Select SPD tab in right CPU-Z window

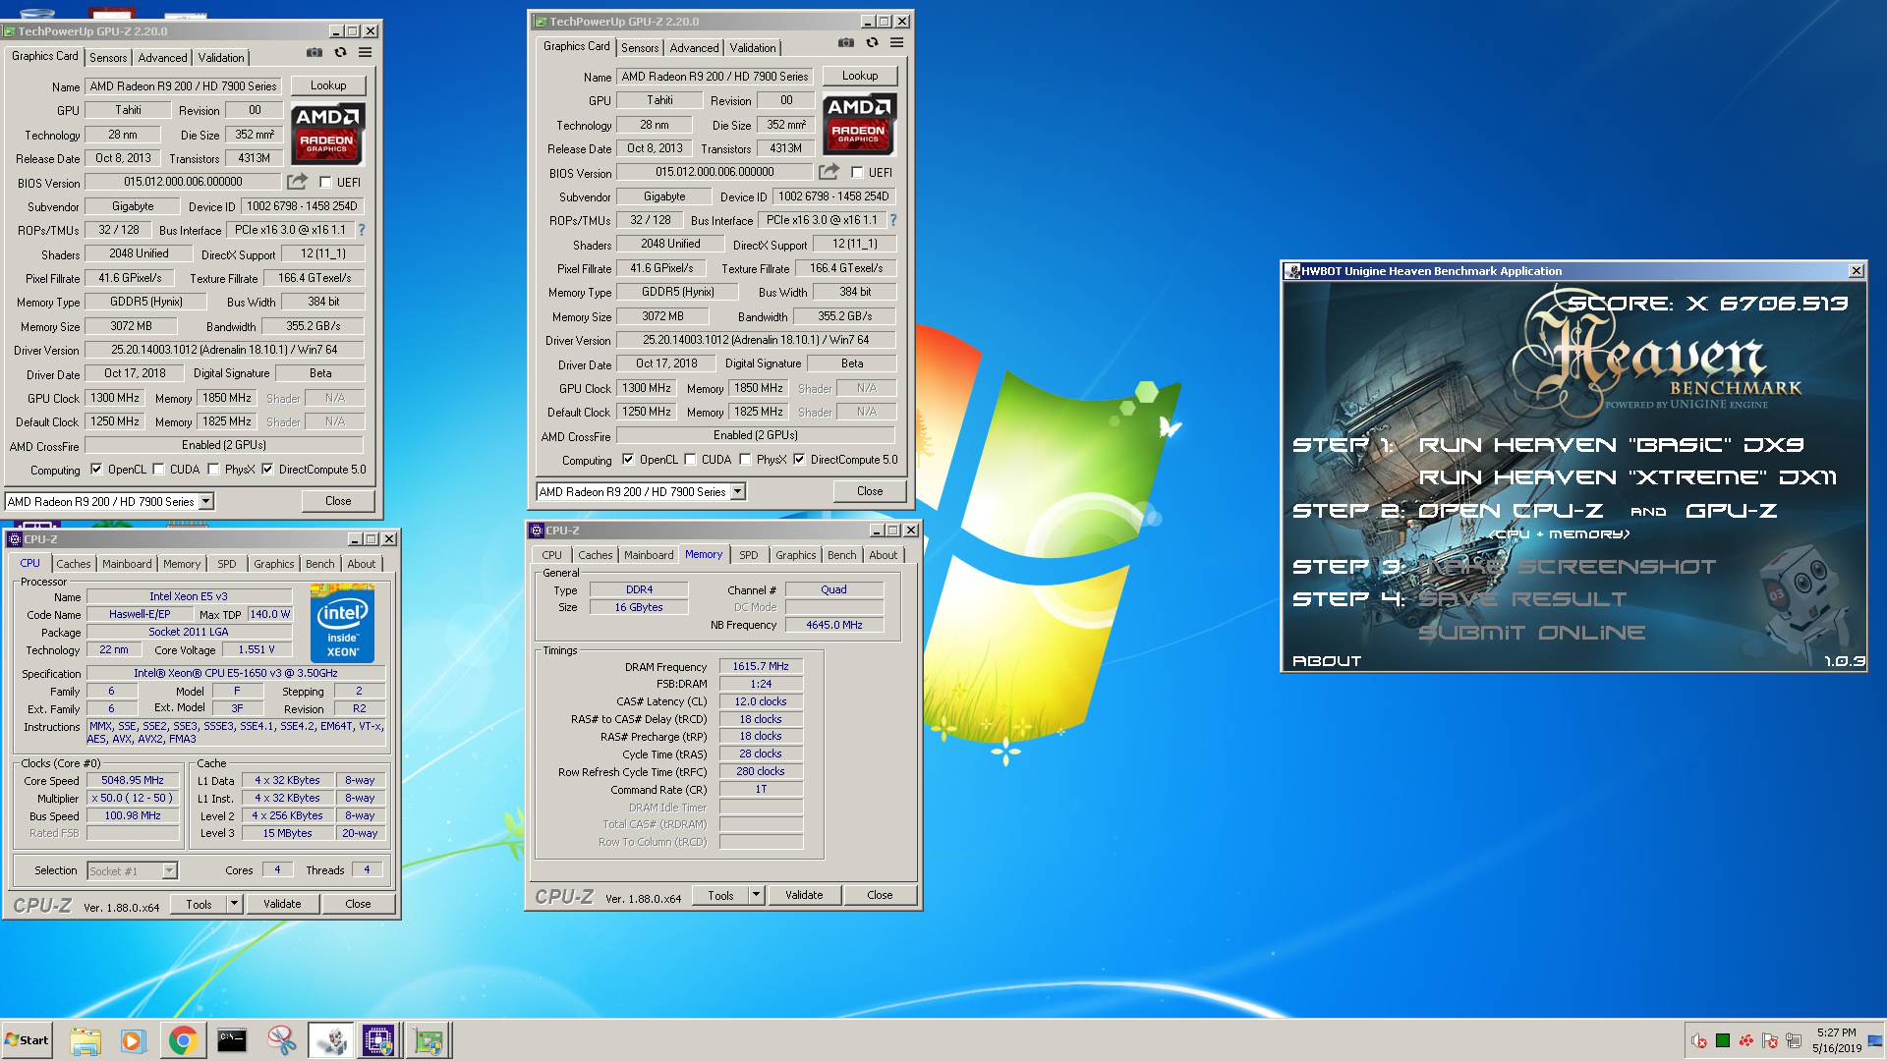[749, 555]
